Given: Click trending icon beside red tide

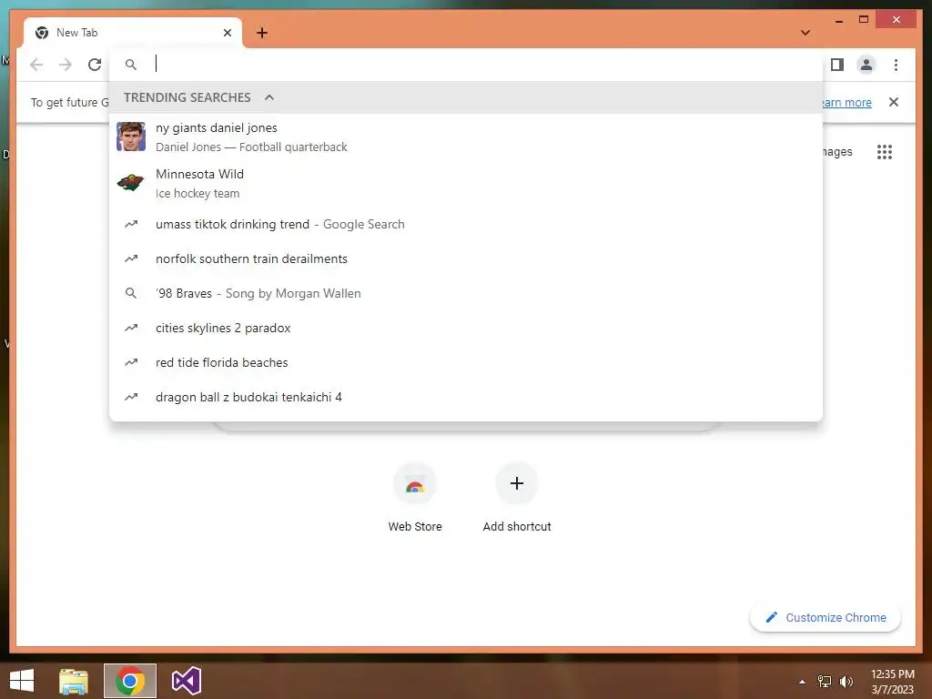Looking at the screenshot, I should point(131,362).
